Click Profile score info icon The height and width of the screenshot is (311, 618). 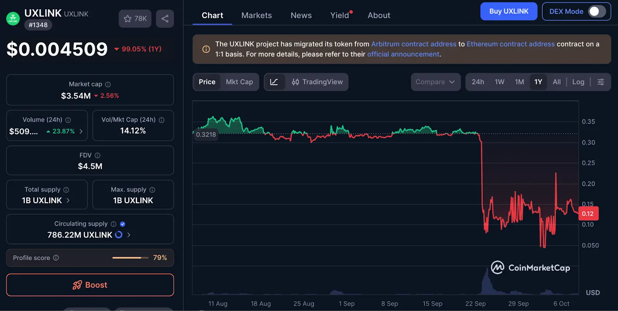point(56,258)
